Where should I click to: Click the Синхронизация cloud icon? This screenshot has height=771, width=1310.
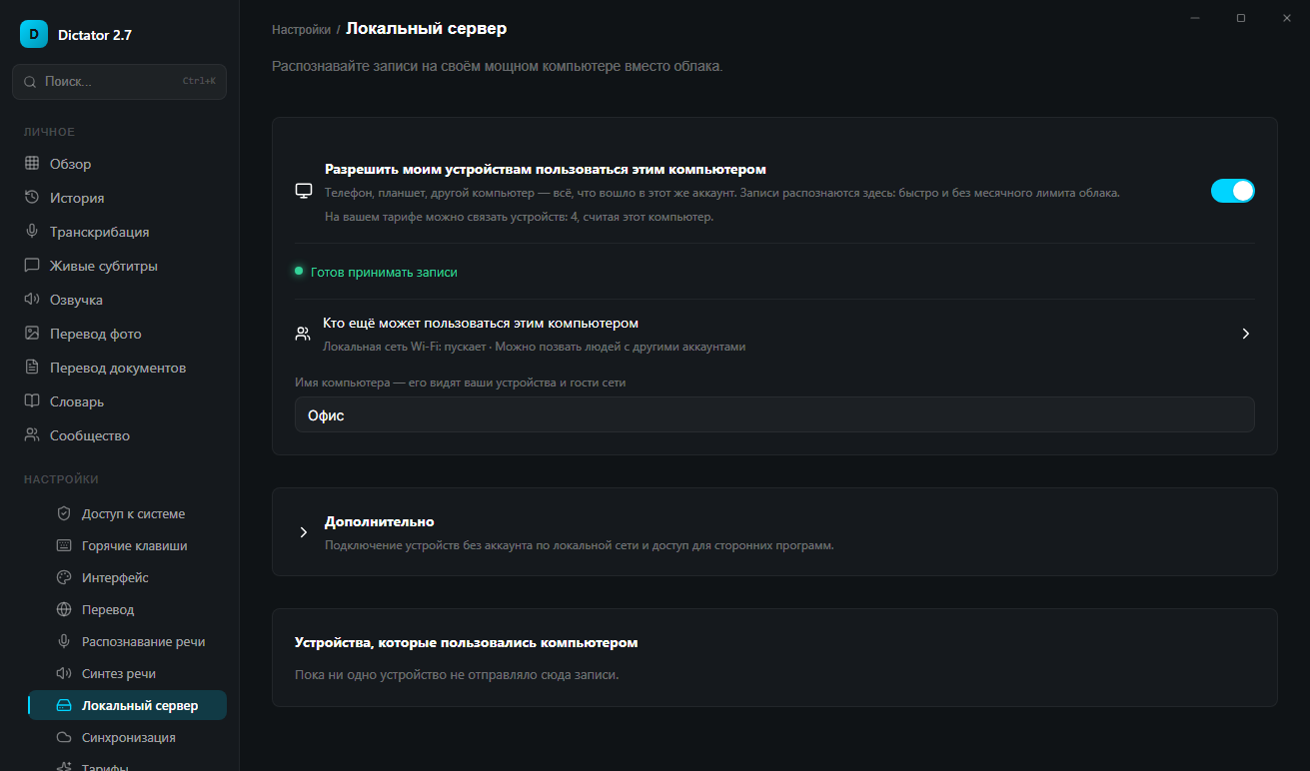pos(64,737)
